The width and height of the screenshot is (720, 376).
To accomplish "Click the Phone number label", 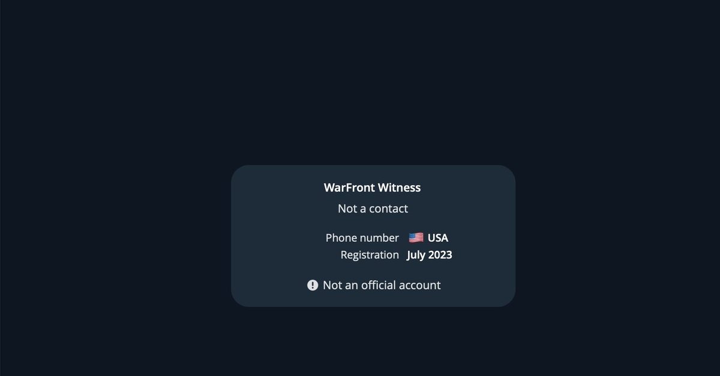I will (x=362, y=238).
